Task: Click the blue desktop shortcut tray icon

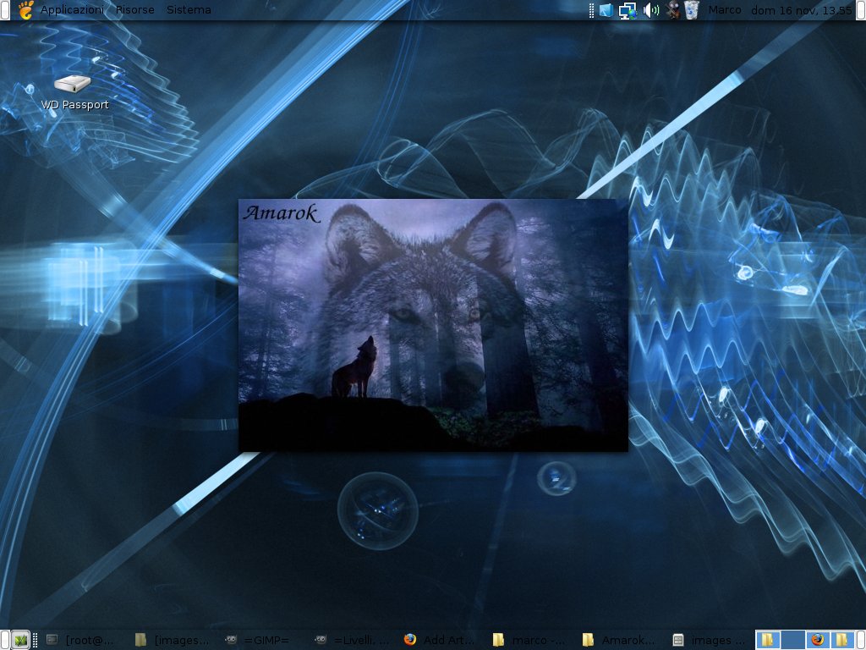Action: [x=606, y=10]
